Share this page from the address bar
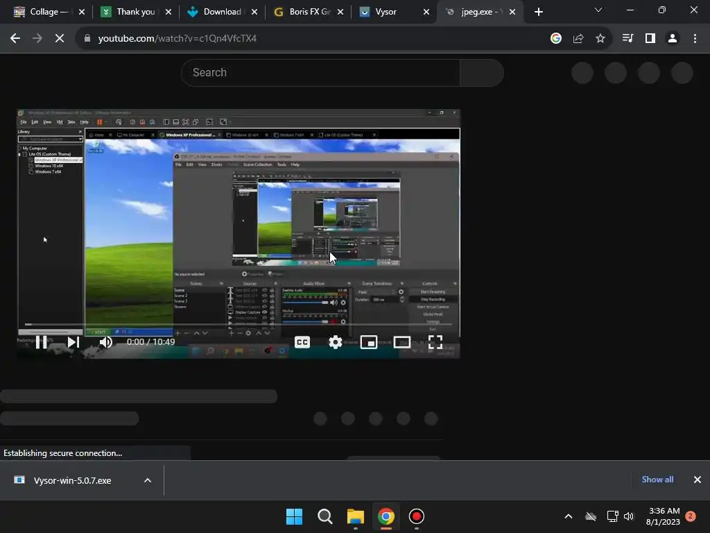This screenshot has width=710, height=533. click(x=578, y=39)
